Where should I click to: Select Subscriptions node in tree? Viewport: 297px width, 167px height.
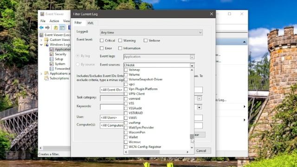(x=57, y=78)
